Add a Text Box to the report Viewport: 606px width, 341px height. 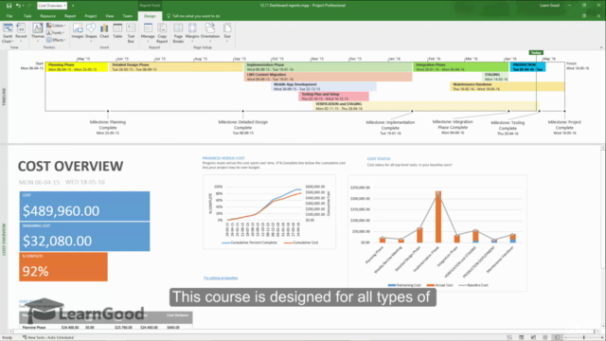point(131,33)
